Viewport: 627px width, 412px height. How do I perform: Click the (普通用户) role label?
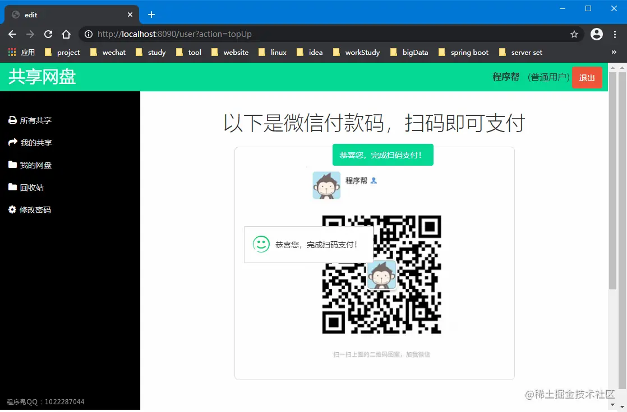coord(548,77)
